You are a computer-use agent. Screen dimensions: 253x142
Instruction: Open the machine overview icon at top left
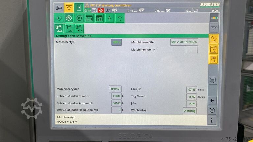coord(59,8)
